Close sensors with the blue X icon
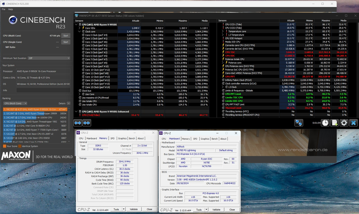The width and height of the screenshot is (359, 214). click(x=353, y=123)
